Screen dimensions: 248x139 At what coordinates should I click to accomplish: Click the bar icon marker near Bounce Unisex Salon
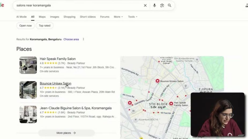pos(186,86)
